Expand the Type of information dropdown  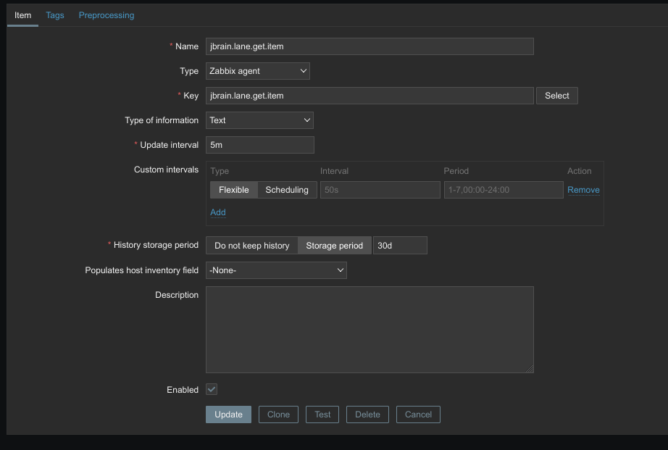click(259, 120)
